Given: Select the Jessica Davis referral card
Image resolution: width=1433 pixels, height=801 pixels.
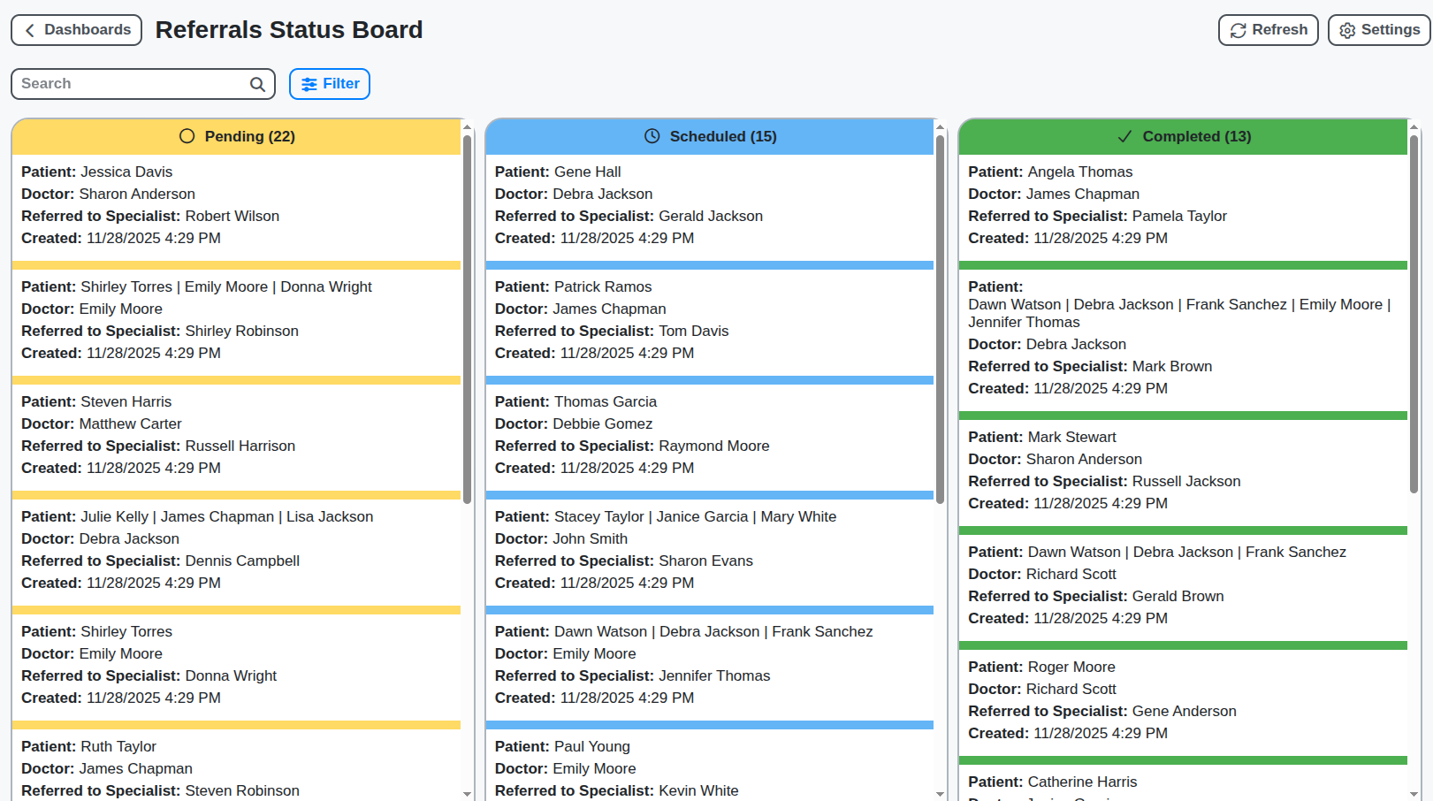Looking at the screenshot, I should pyautogui.click(x=236, y=204).
